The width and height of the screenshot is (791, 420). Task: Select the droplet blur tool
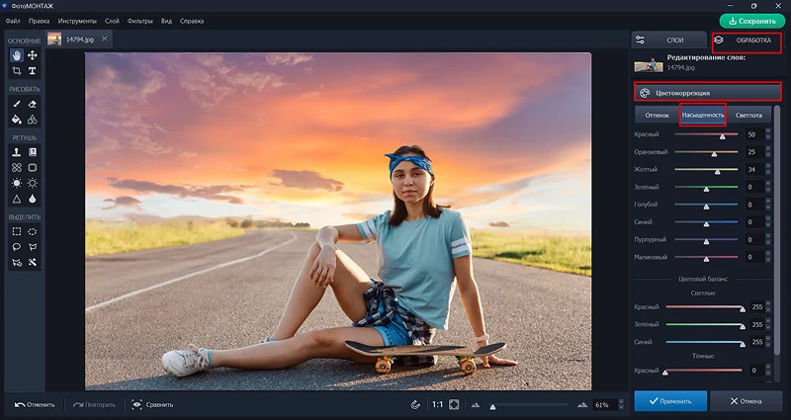[33, 199]
